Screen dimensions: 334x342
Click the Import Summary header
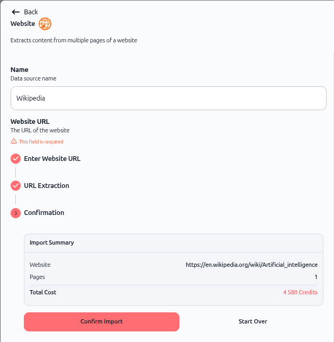tap(52, 243)
